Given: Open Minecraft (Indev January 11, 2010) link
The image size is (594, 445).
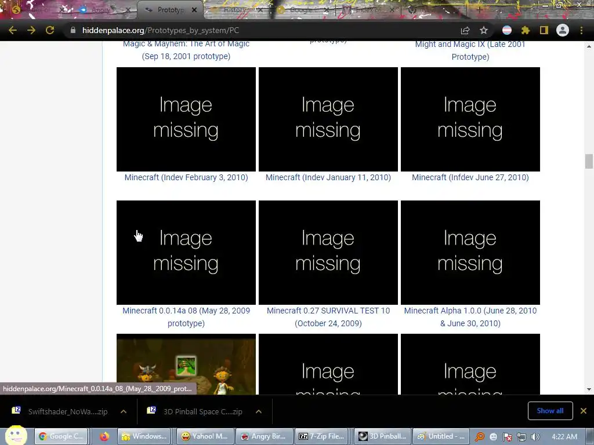Looking at the screenshot, I should click(328, 177).
